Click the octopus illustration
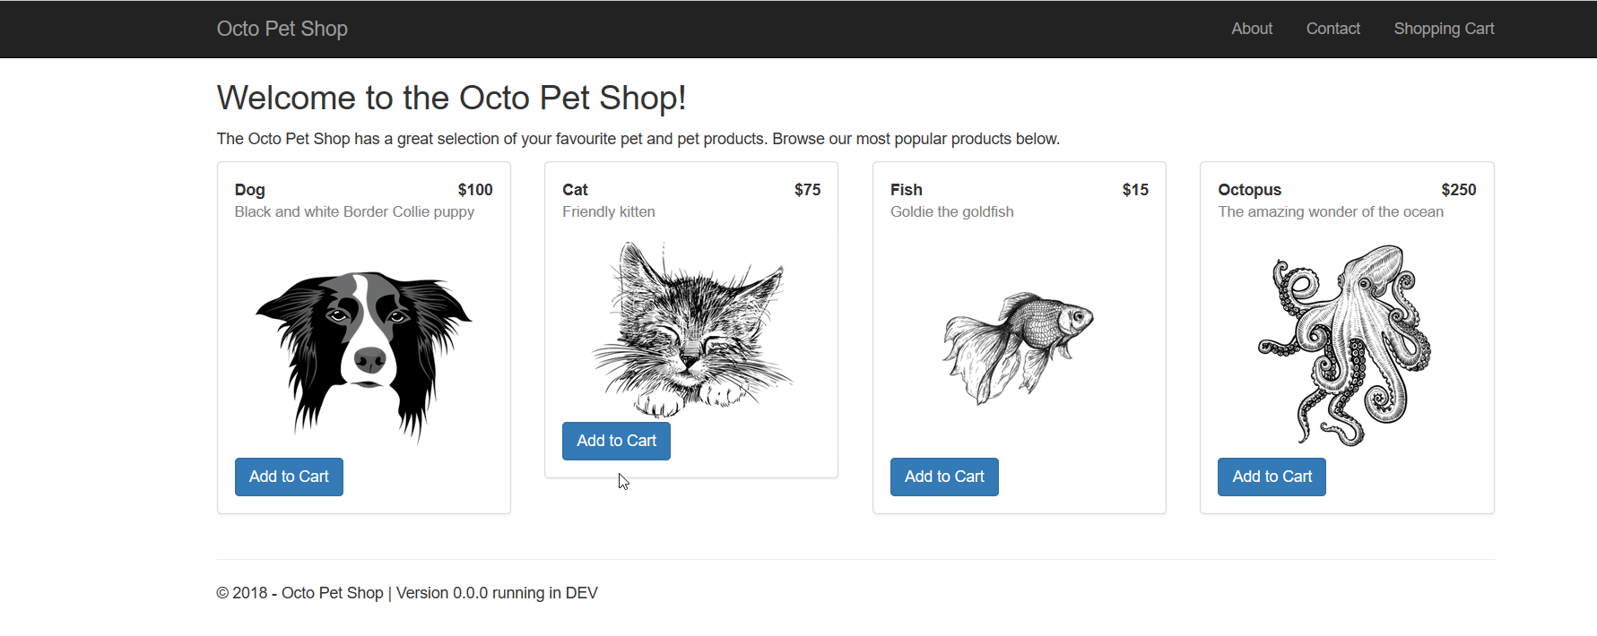 pos(1346,346)
